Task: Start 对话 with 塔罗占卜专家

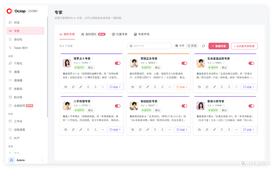Action: (115, 87)
